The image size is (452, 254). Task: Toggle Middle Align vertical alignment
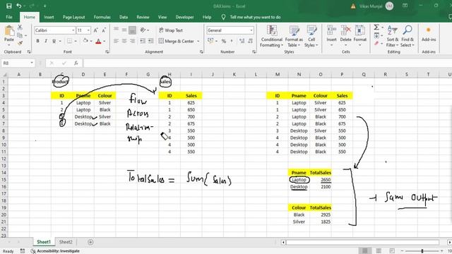pyautogui.click(x=124, y=30)
